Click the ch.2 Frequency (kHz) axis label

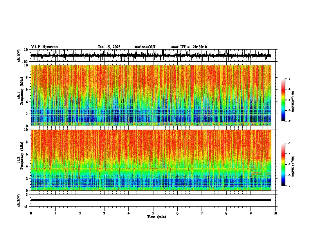pos(20,155)
